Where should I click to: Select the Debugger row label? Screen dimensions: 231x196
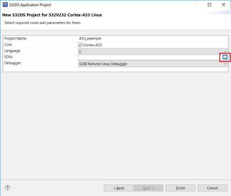[x=13, y=63]
